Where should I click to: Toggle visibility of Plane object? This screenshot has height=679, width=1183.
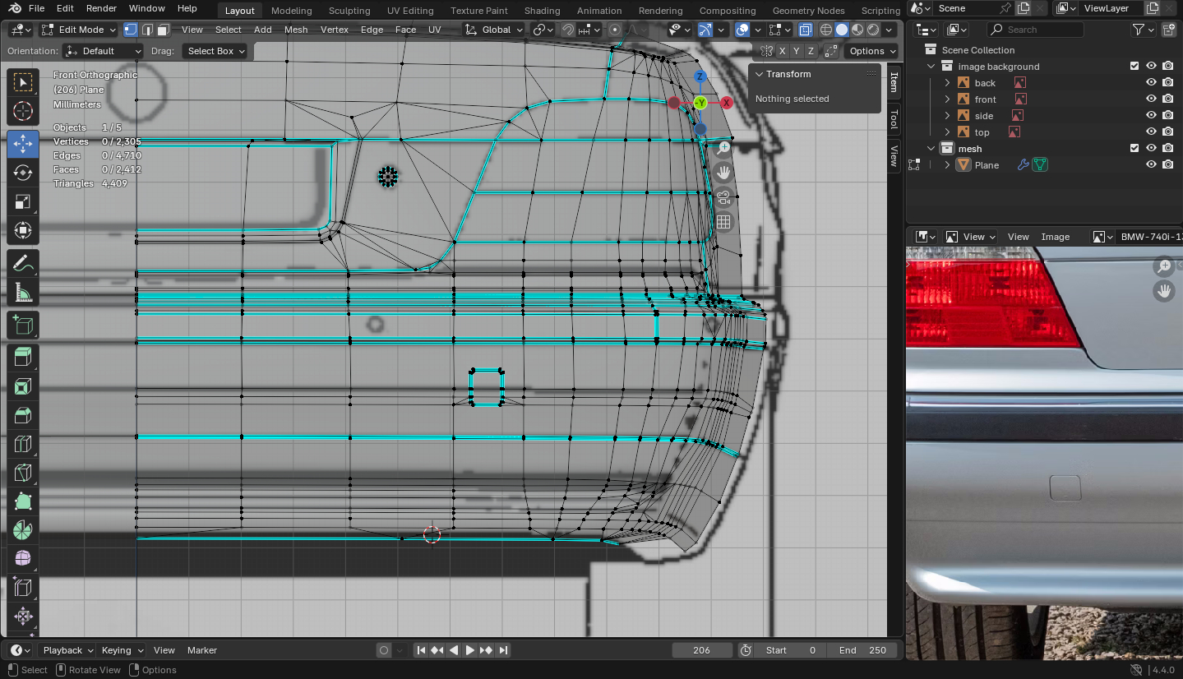tap(1151, 165)
